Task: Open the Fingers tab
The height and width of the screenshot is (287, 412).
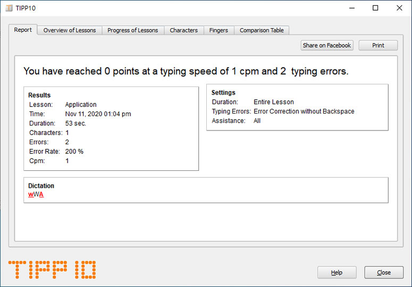Action: click(218, 30)
